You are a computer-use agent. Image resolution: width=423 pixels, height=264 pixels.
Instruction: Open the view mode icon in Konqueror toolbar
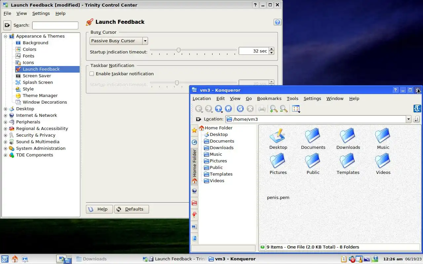pyautogui.click(x=296, y=109)
